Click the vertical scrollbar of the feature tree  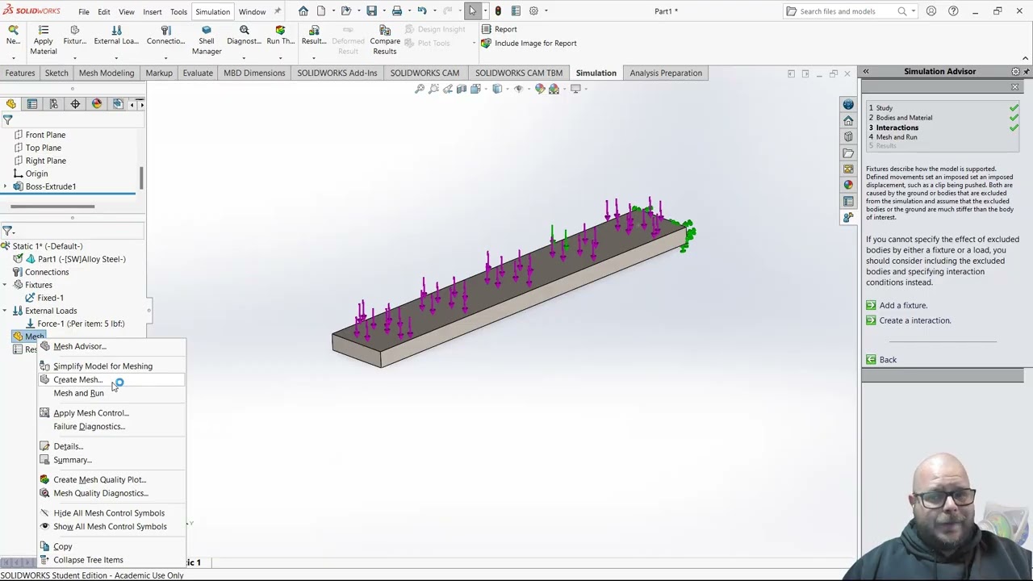(x=142, y=178)
